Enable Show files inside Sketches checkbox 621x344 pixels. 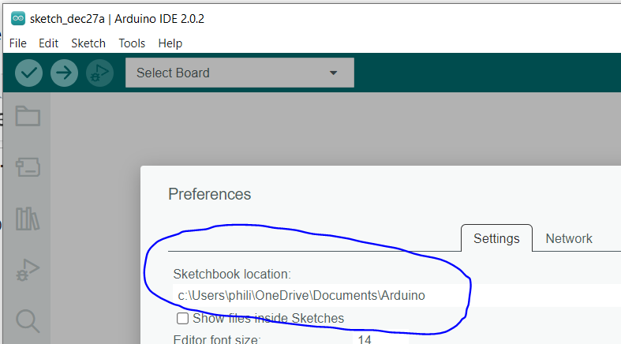[x=182, y=319]
